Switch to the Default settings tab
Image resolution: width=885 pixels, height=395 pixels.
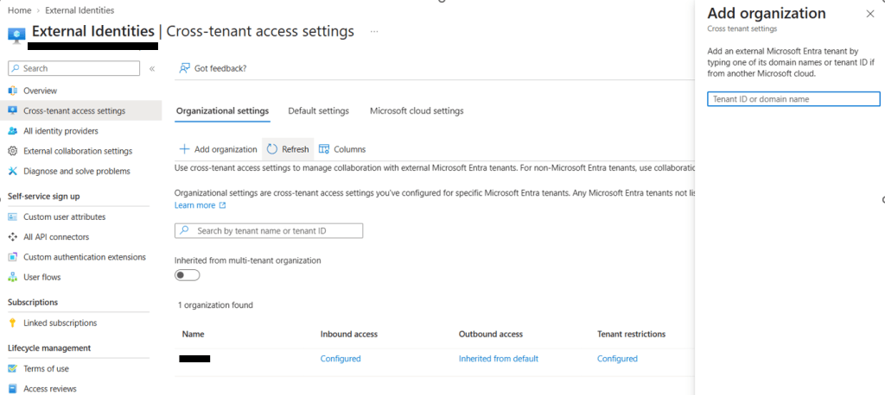pos(318,111)
